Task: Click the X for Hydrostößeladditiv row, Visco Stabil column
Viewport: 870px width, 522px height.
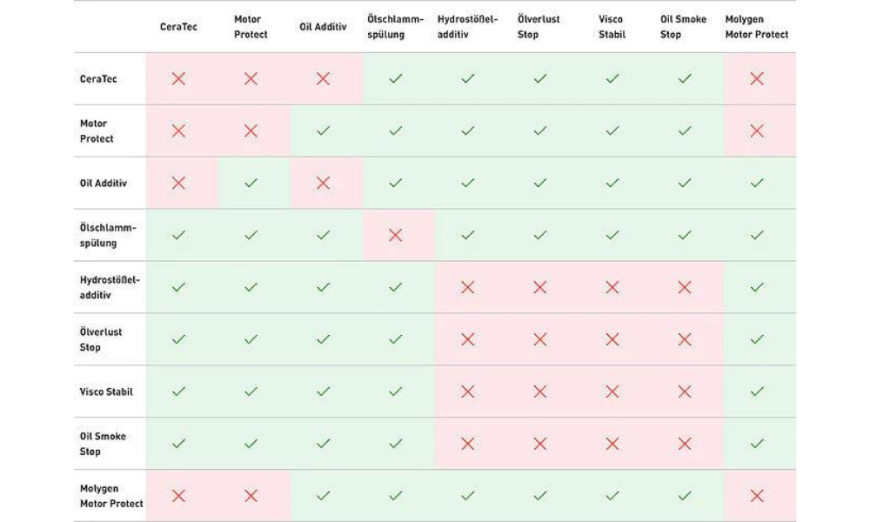Action: 612,287
